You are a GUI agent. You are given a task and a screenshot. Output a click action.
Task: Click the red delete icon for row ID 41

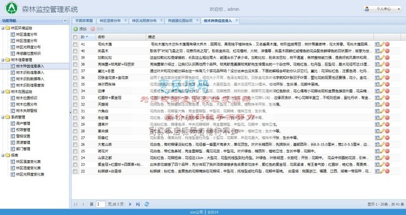click(388, 44)
